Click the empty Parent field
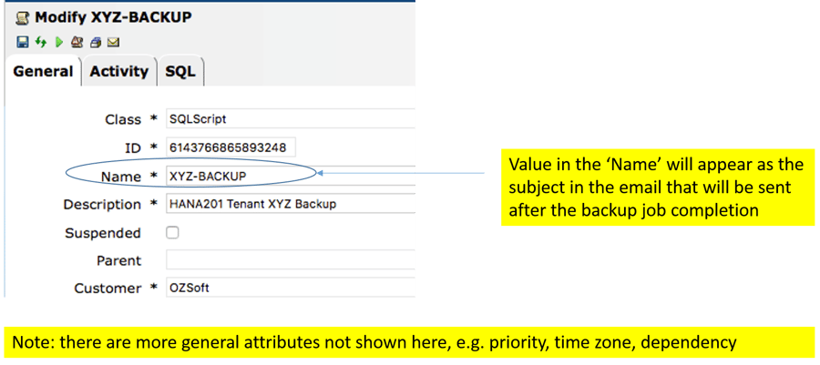Viewport: 820px width, 365px height. pos(291,260)
